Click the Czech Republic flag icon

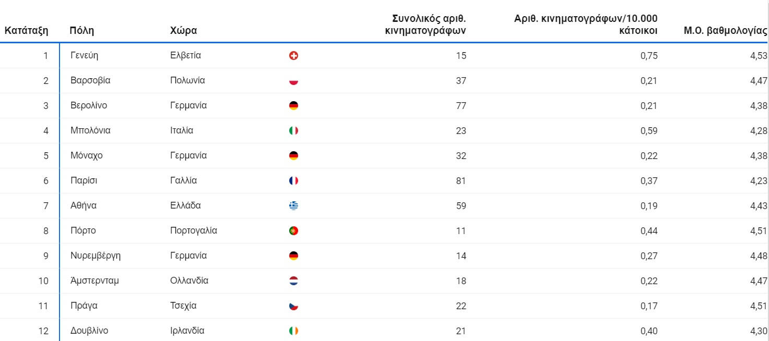[293, 306]
